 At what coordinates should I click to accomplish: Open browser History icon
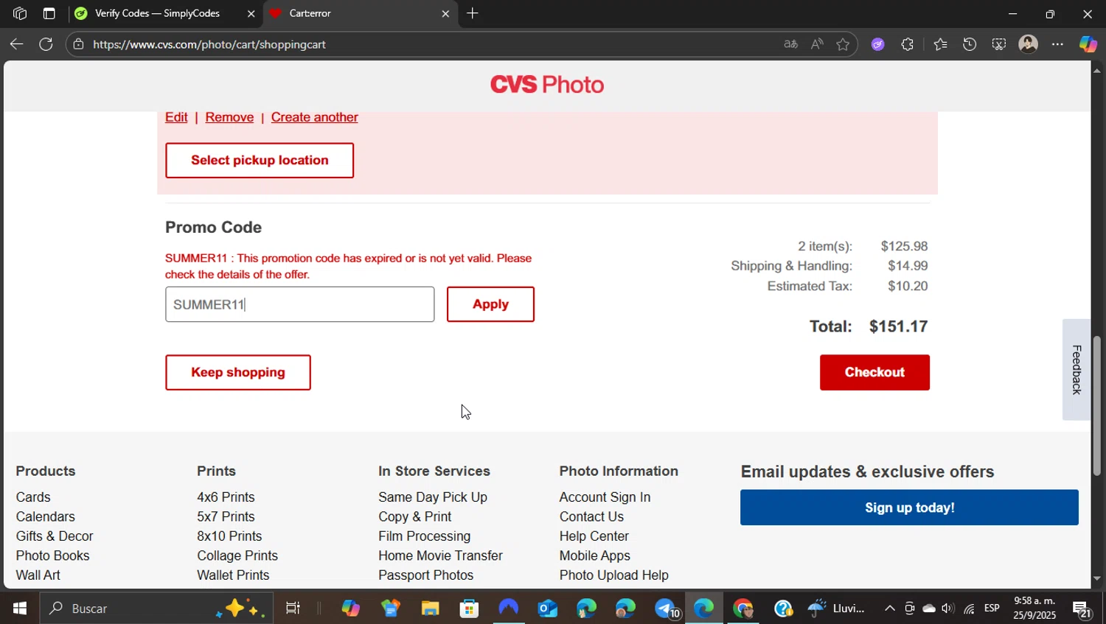pyautogui.click(x=970, y=44)
